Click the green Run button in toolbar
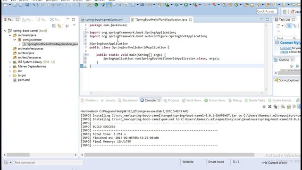 [x=186, y=5]
